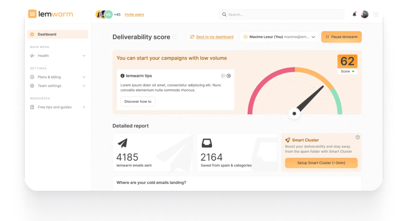Click the 62 score badge
Image resolution: width=405 pixels, height=221 pixels.
pos(347,64)
